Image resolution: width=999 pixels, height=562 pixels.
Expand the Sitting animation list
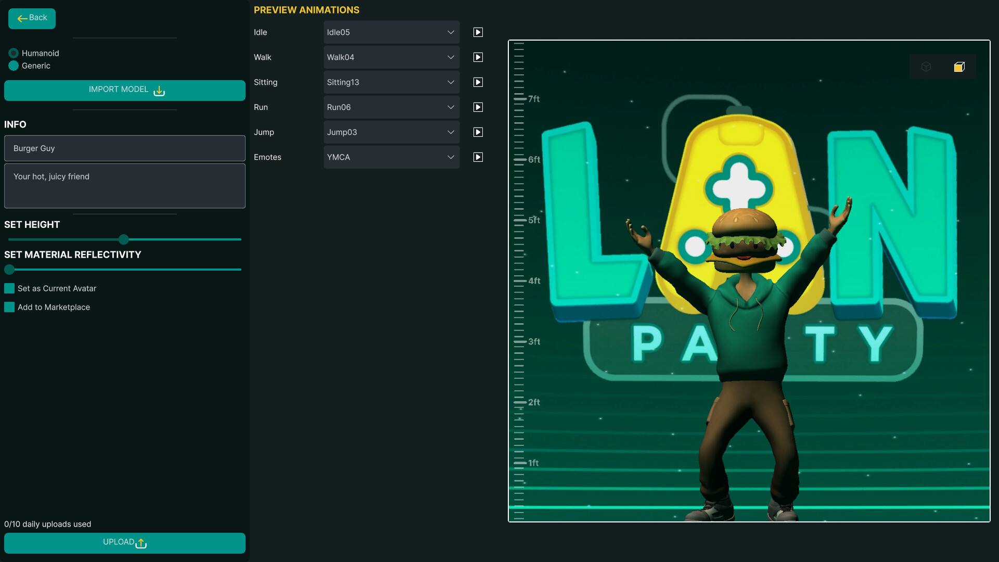(x=391, y=82)
